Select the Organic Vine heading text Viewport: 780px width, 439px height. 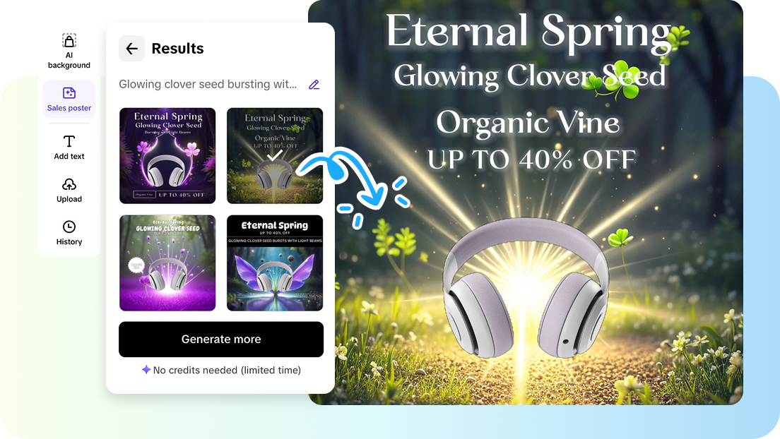(x=528, y=124)
